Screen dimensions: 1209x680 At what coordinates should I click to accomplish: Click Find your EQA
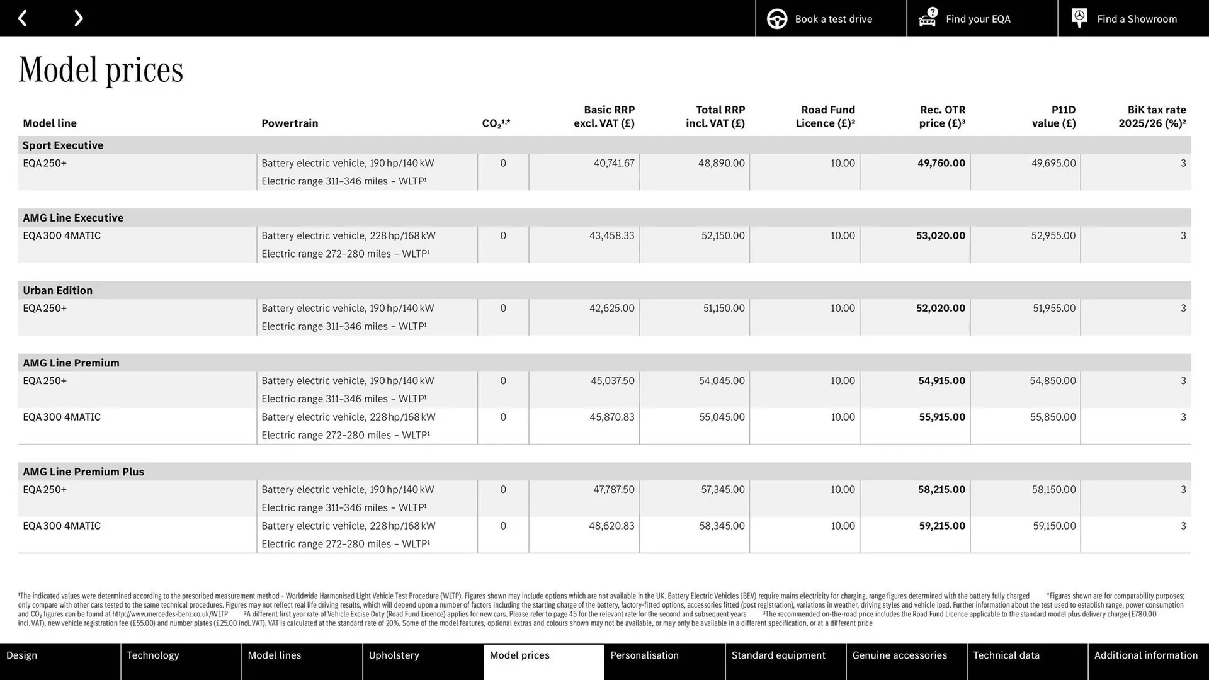click(x=978, y=19)
